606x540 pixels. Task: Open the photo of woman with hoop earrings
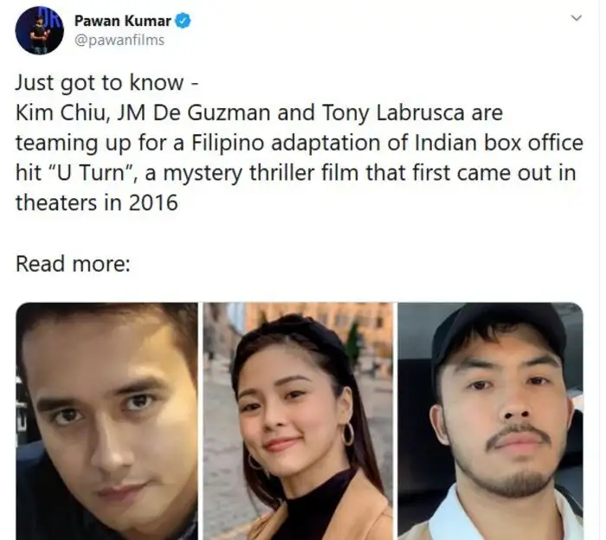[x=299, y=421]
